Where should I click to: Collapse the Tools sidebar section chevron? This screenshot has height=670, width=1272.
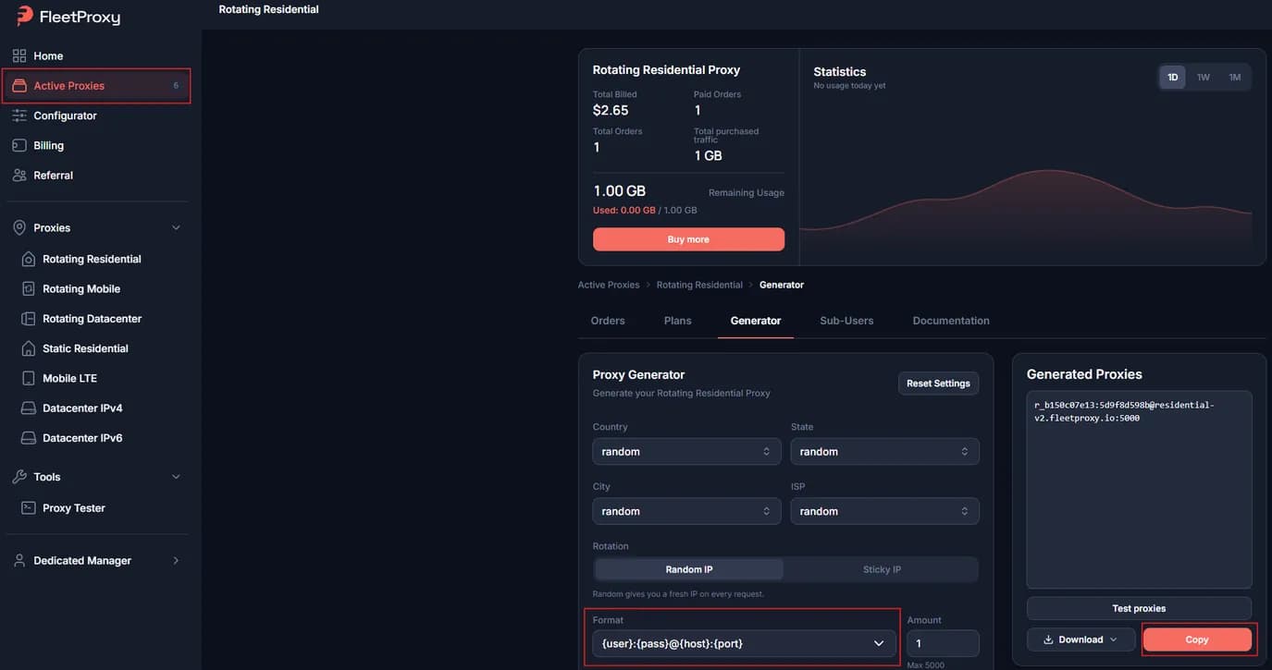pos(176,477)
